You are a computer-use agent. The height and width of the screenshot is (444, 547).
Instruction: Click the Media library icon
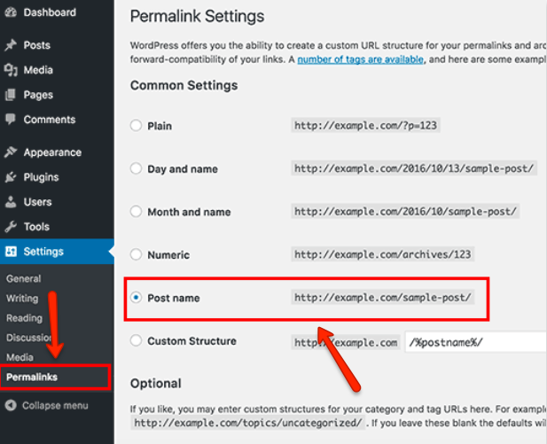11,70
